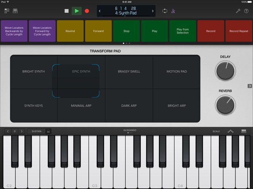Tap Move Locators Backwards by Cycle Length

click(x=14, y=31)
